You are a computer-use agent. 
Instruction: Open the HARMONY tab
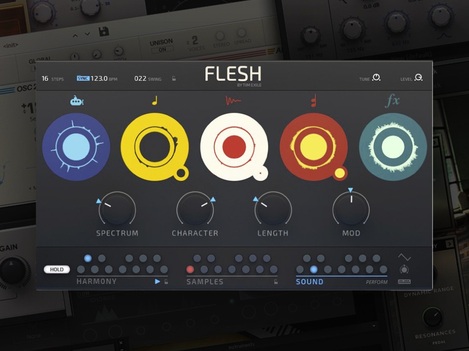coord(96,281)
